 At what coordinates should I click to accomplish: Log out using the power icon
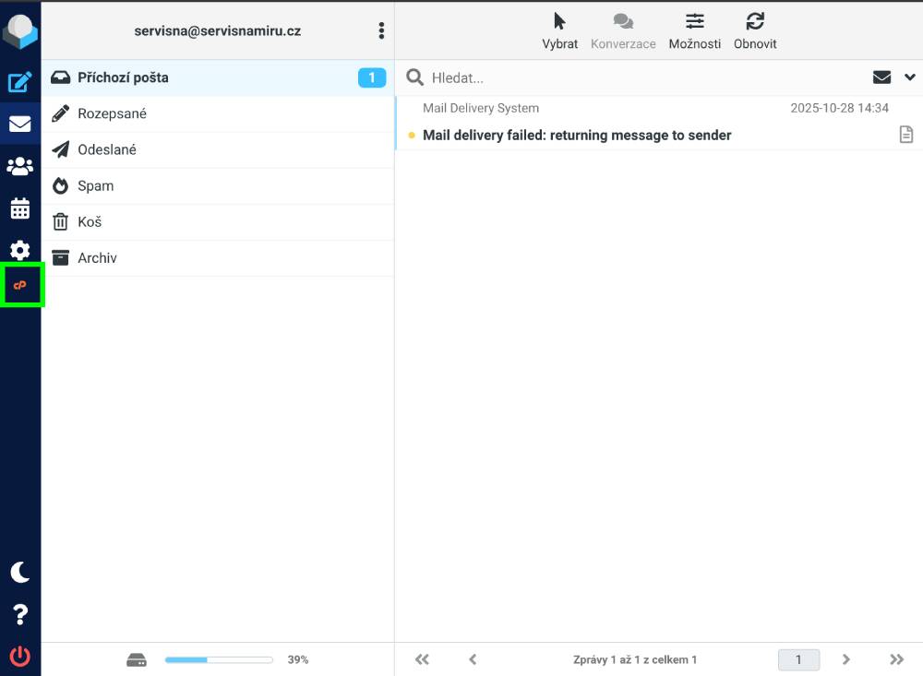coord(20,657)
